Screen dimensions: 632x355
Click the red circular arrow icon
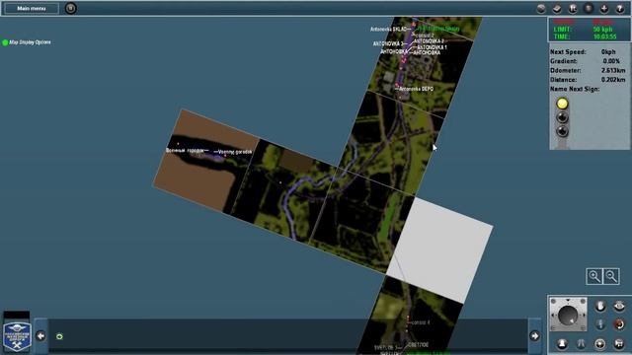coord(619,324)
